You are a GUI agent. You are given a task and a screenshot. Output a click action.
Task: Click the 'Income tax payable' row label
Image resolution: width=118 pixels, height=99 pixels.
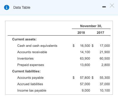tap(32, 91)
